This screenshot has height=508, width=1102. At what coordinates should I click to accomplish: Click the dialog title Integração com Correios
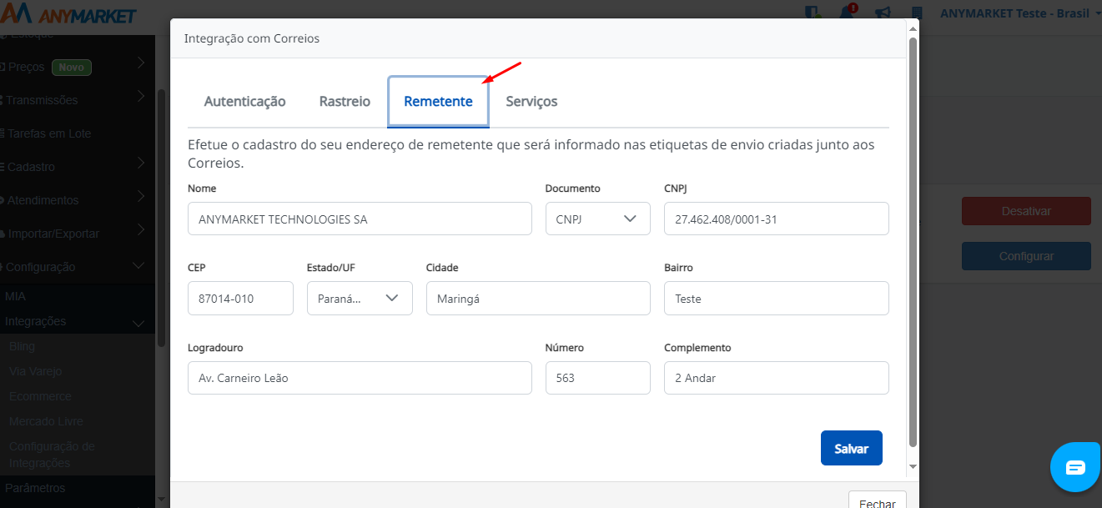pos(252,38)
